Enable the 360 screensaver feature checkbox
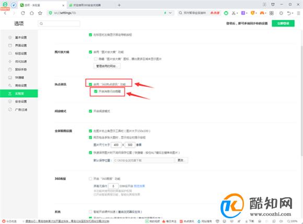Screen dimensions: 303x224 [90, 178]
